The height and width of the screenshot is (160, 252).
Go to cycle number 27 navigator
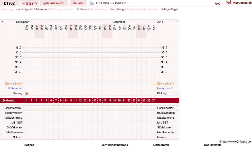click(30, 3)
